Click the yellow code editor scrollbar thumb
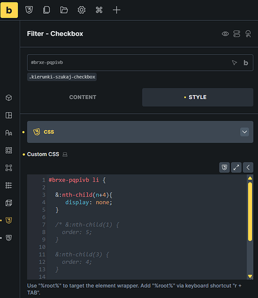The height and width of the screenshot is (298, 258). pyautogui.click(x=250, y=212)
